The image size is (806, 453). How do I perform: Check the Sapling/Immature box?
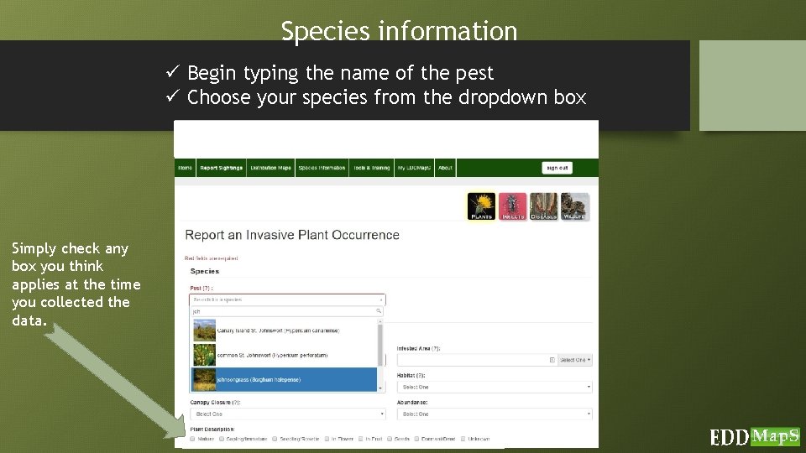point(222,439)
